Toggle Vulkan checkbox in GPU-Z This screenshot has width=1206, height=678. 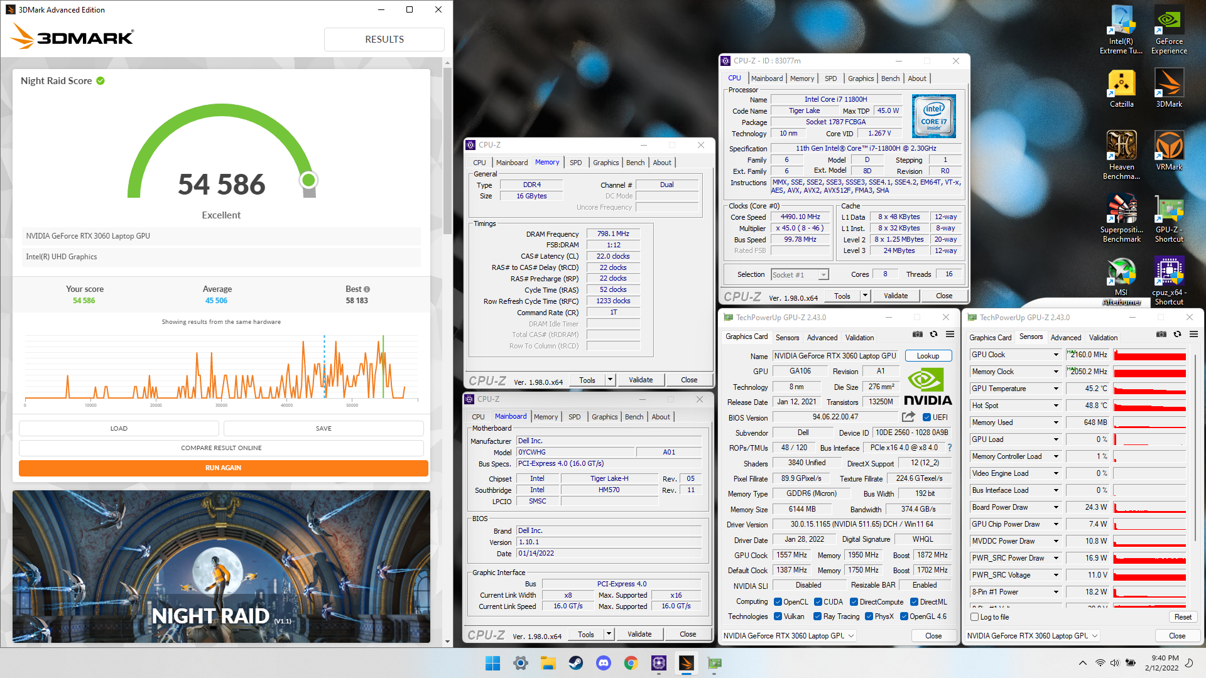778,616
